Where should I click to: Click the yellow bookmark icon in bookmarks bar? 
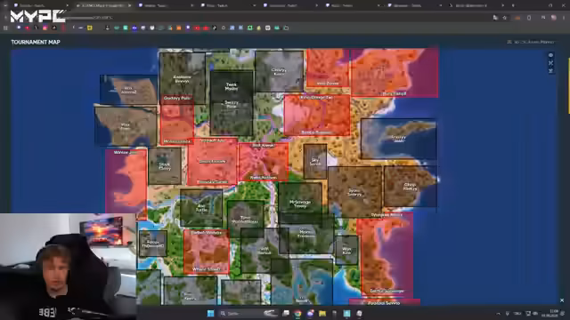pyautogui.click(x=89, y=28)
